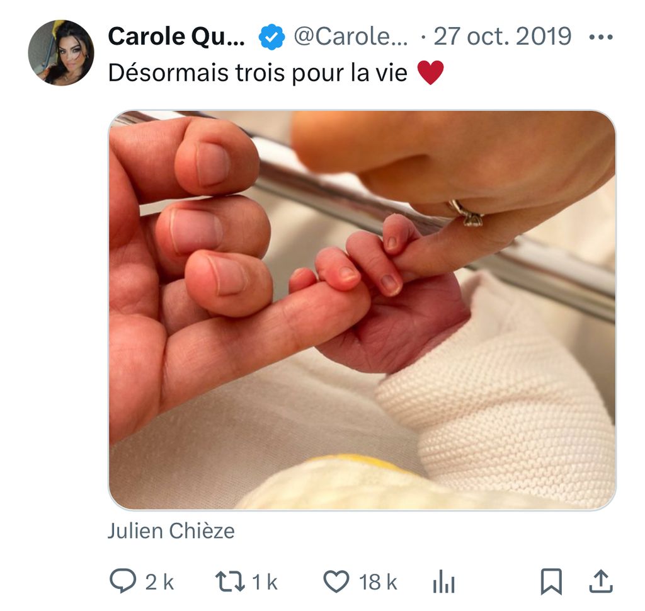Bookmark this tweet

(x=551, y=581)
